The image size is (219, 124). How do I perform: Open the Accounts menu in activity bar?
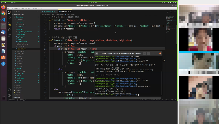(x=9, y=89)
